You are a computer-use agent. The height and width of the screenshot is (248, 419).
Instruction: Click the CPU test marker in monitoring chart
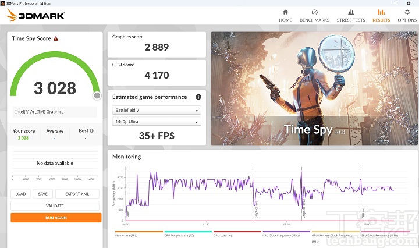pyautogui.click(x=363, y=212)
